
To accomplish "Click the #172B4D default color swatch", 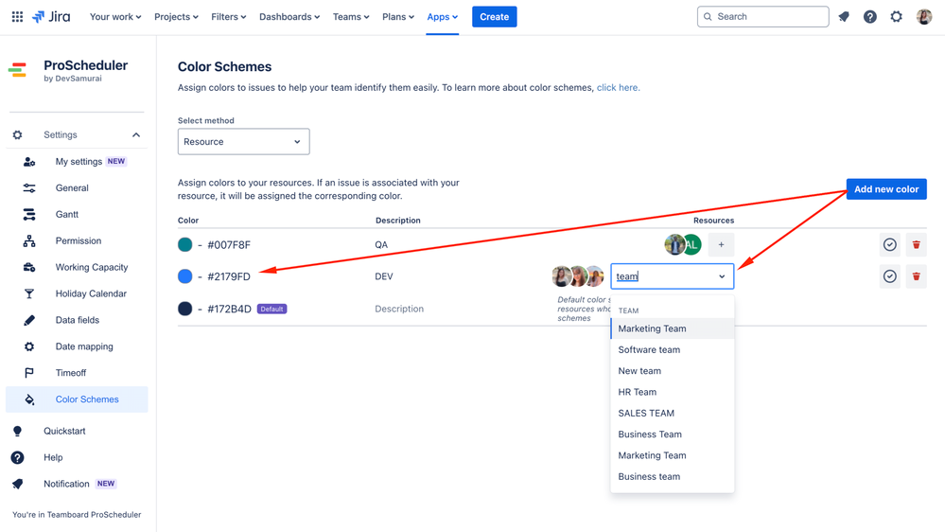I will (x=185, y=309).
